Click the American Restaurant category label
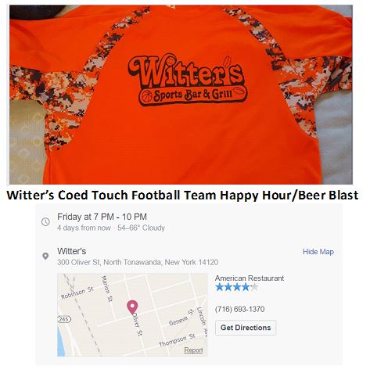Image resolution: width=370 pixels, height=384 pixels. pyautogui.click(x=250, y=278)
